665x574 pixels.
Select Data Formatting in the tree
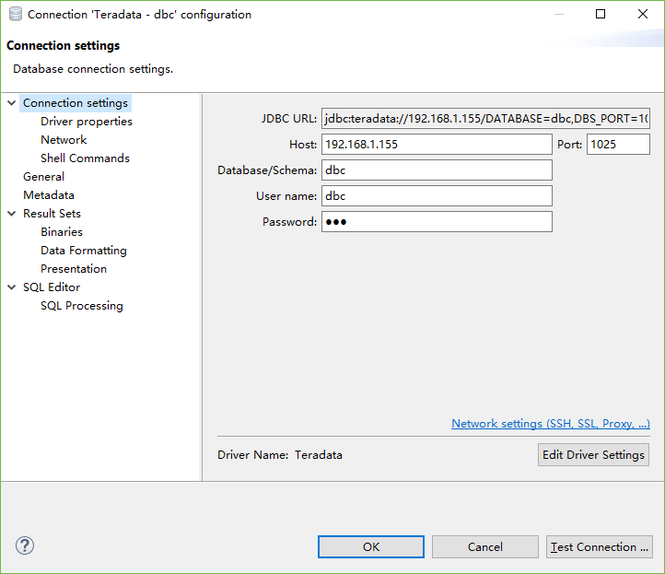coord(84,251)
